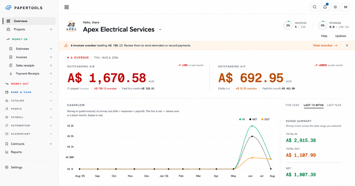Screen dimensions: 355x186
Task: Open the Updates link
Action: (341, 36)
